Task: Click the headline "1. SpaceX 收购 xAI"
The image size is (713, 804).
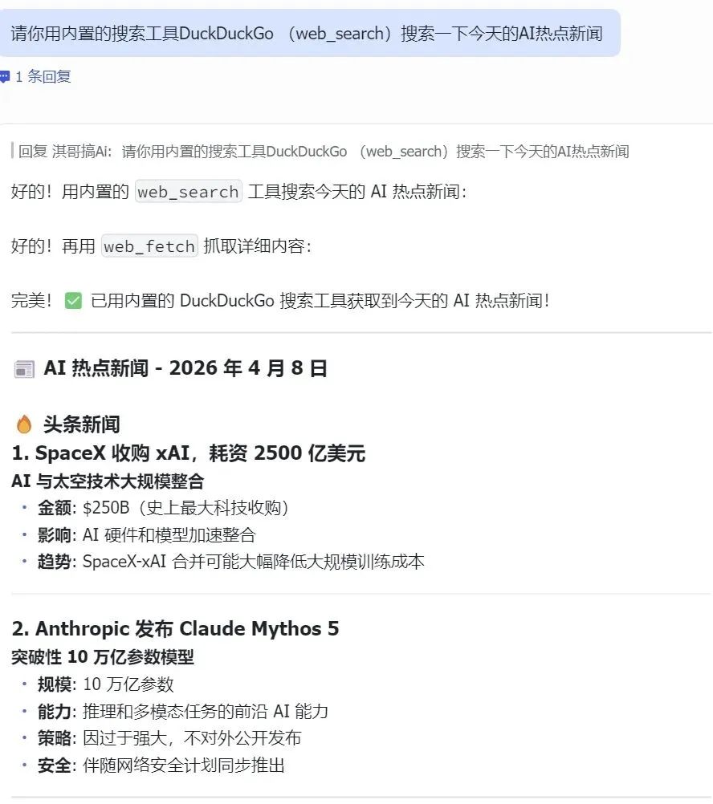Action: click(188, 453)
